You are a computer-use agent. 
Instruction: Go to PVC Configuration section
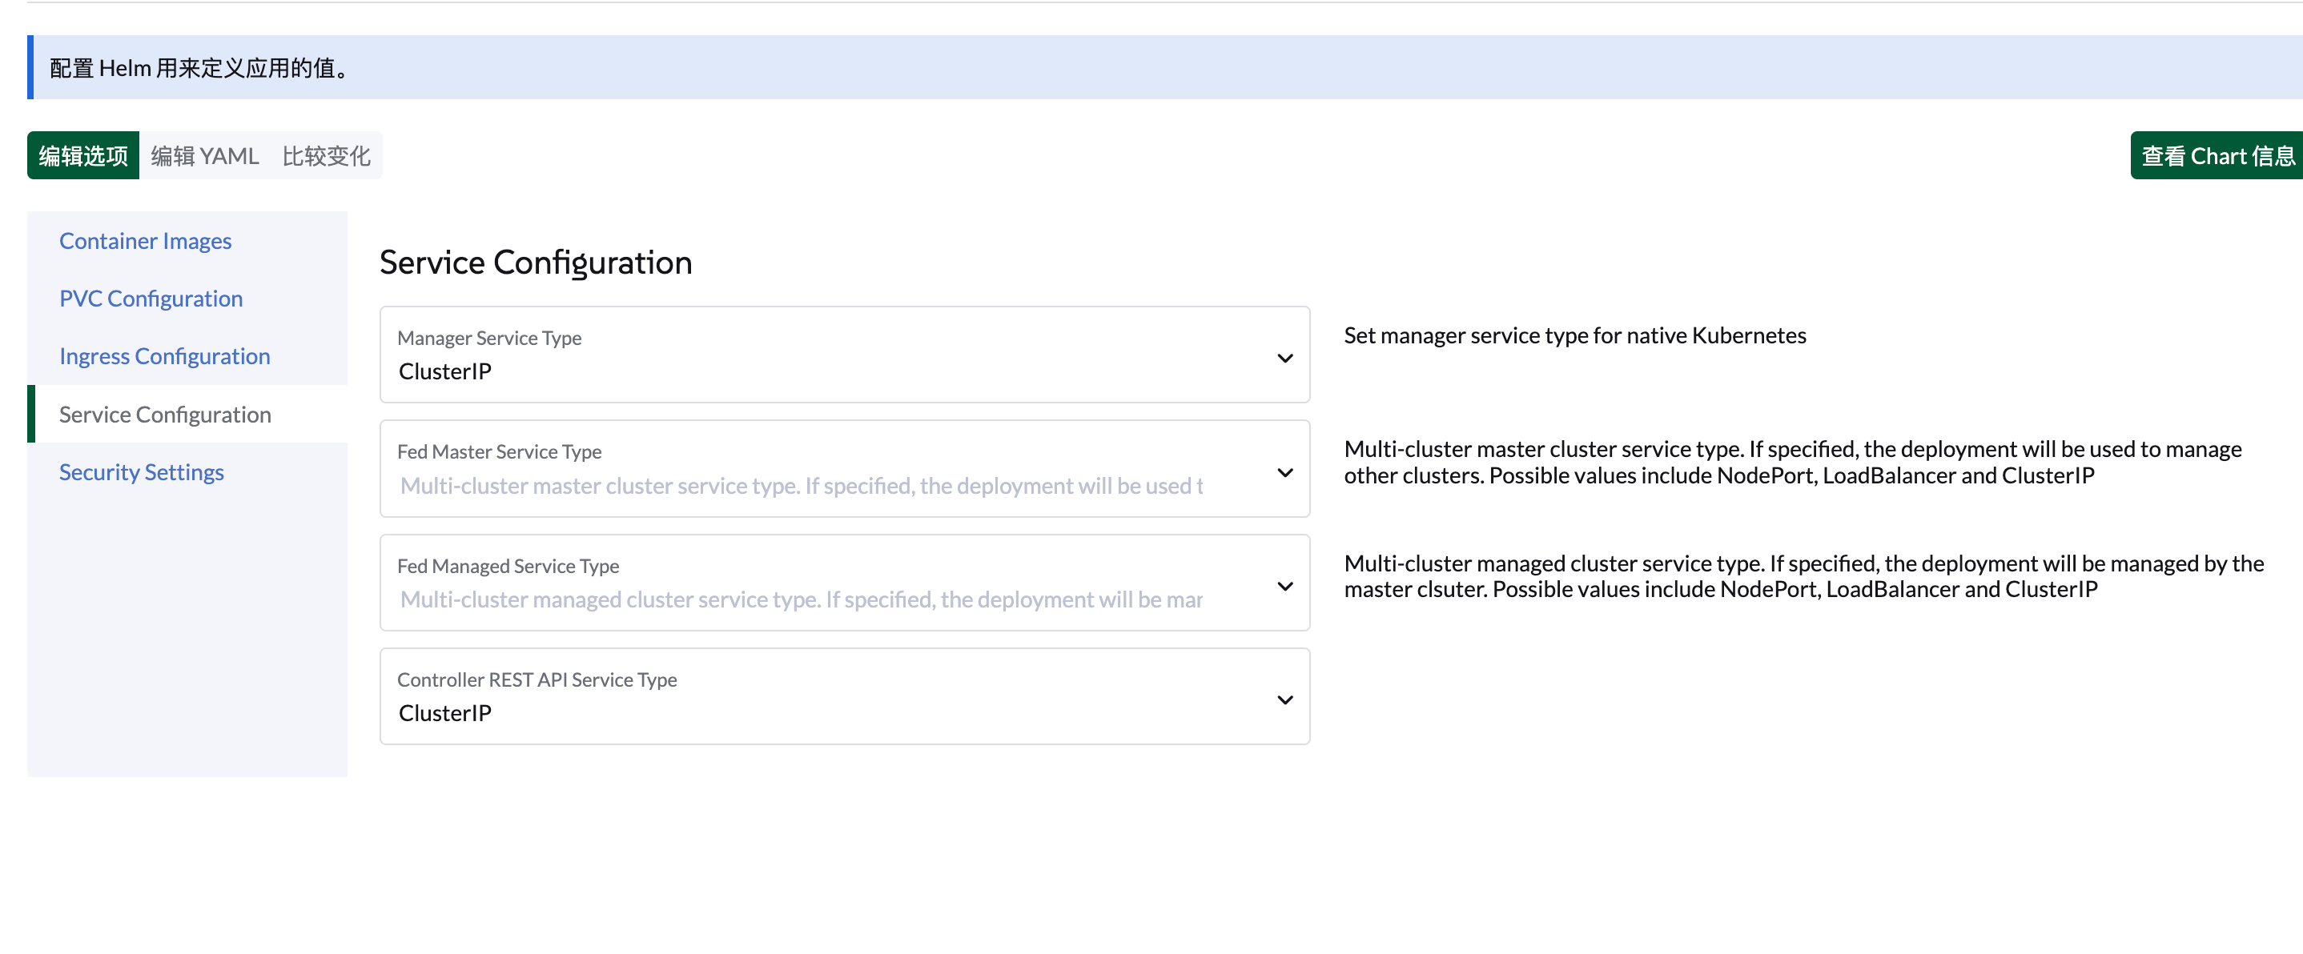(x=151, y=299)
